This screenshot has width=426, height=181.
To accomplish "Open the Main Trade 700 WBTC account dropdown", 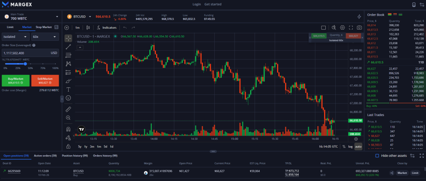I will pyautogui.click(x=31, y=17).
